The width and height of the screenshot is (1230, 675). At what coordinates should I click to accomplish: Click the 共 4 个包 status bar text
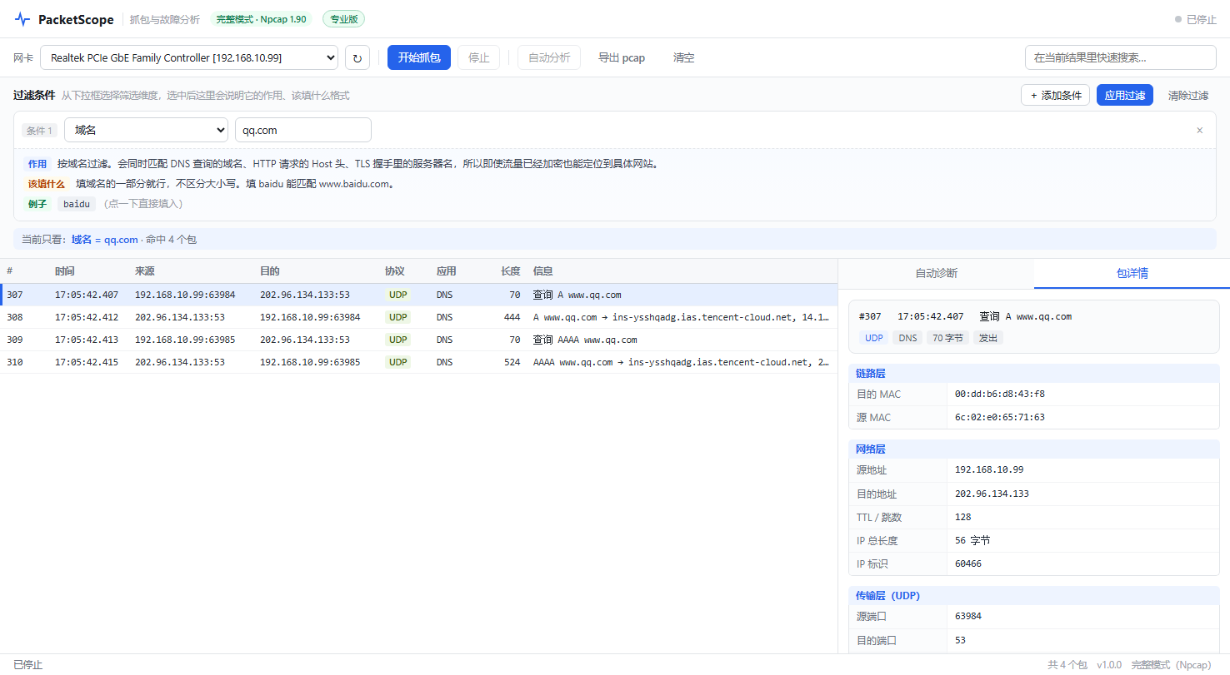1067,664
